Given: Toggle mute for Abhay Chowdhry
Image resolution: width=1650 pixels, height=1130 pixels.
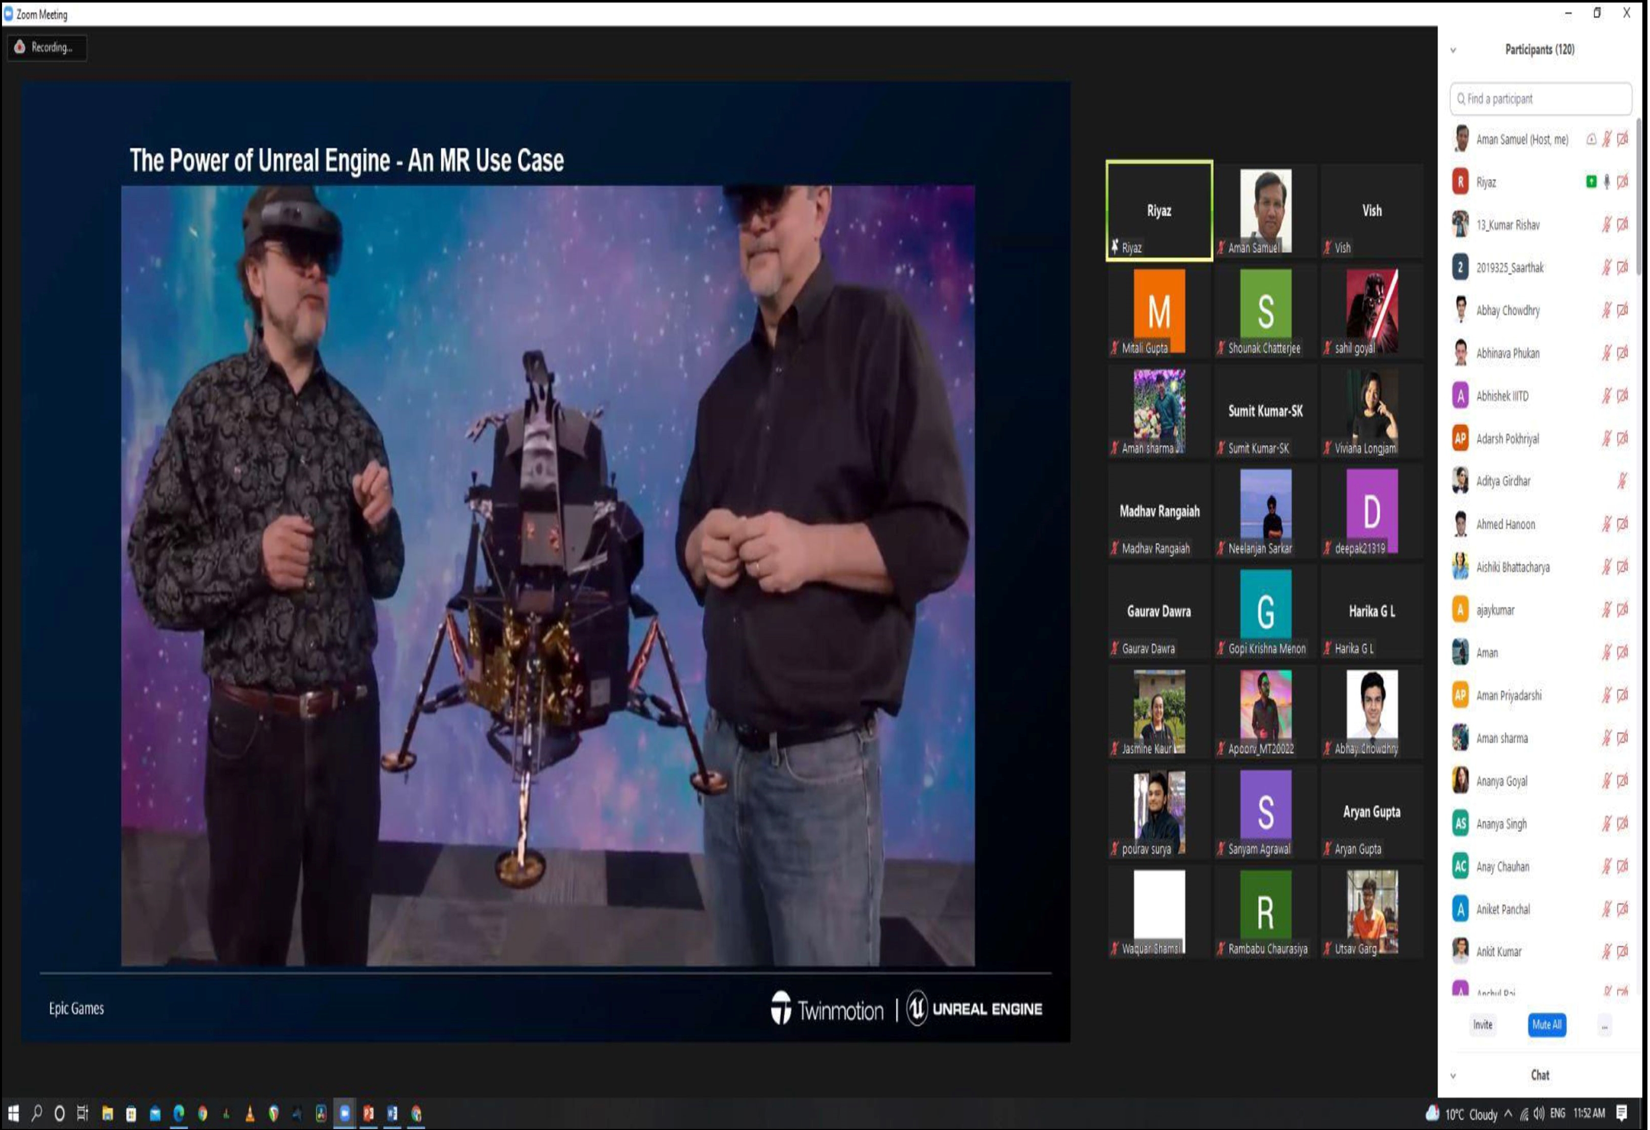Looking at the screenshot, I should click(x=1607, y=309).
